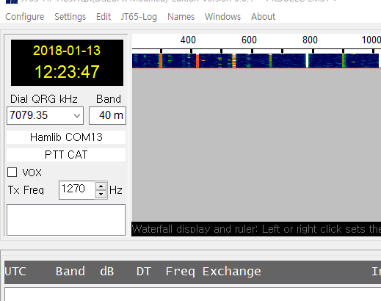Expand the Dial QRG kHz dropdown
Screen dimensions: 381x301
[77, 115]
